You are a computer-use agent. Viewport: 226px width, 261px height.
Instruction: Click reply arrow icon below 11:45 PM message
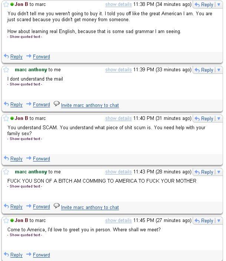point(6,254)
